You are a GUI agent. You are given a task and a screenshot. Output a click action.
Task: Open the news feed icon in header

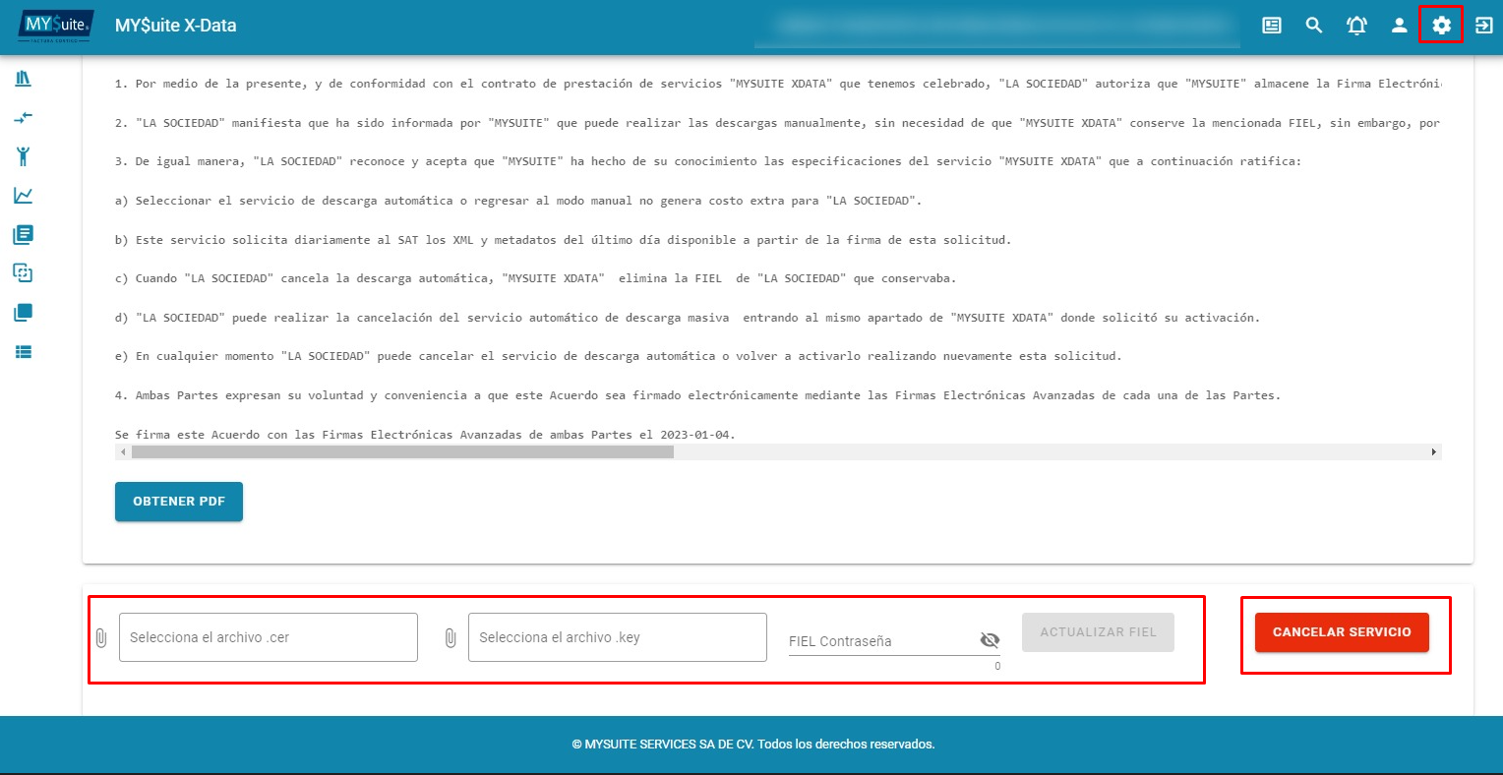(x=1272, y=26)
